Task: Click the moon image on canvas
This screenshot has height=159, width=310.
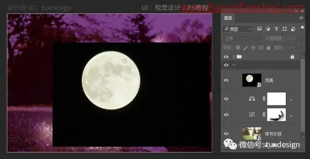Action: click(111, 80)
